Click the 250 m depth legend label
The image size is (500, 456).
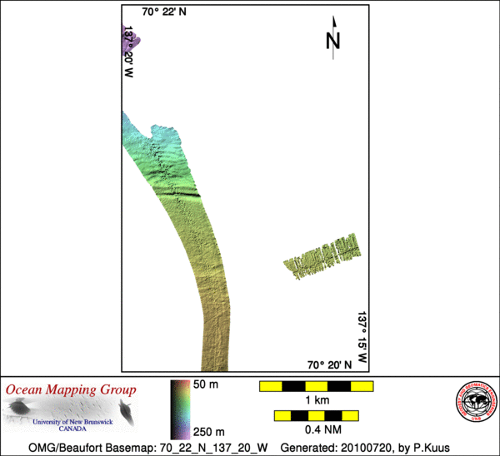(x=205, y=431)
